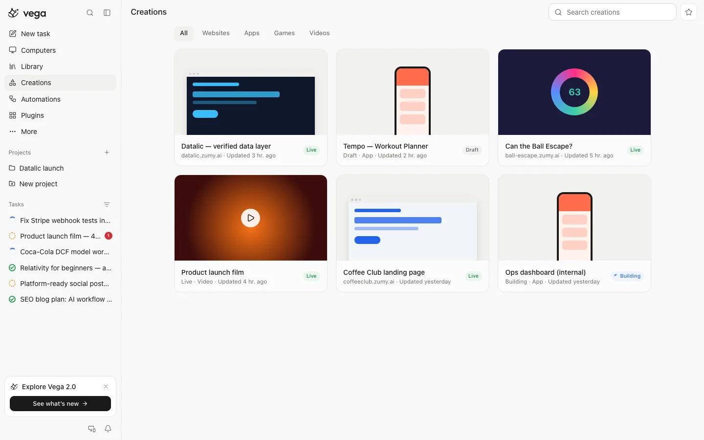Open the Tasks filter icon

click(x=107, y=204)
